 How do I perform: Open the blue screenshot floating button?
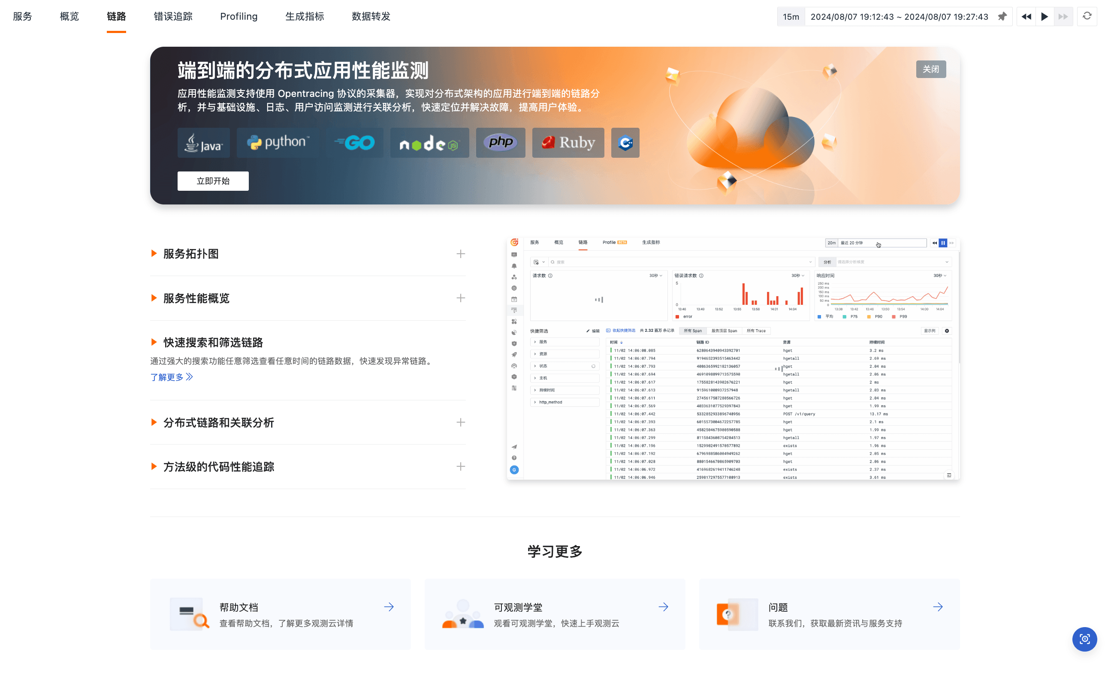(1084, 639)
